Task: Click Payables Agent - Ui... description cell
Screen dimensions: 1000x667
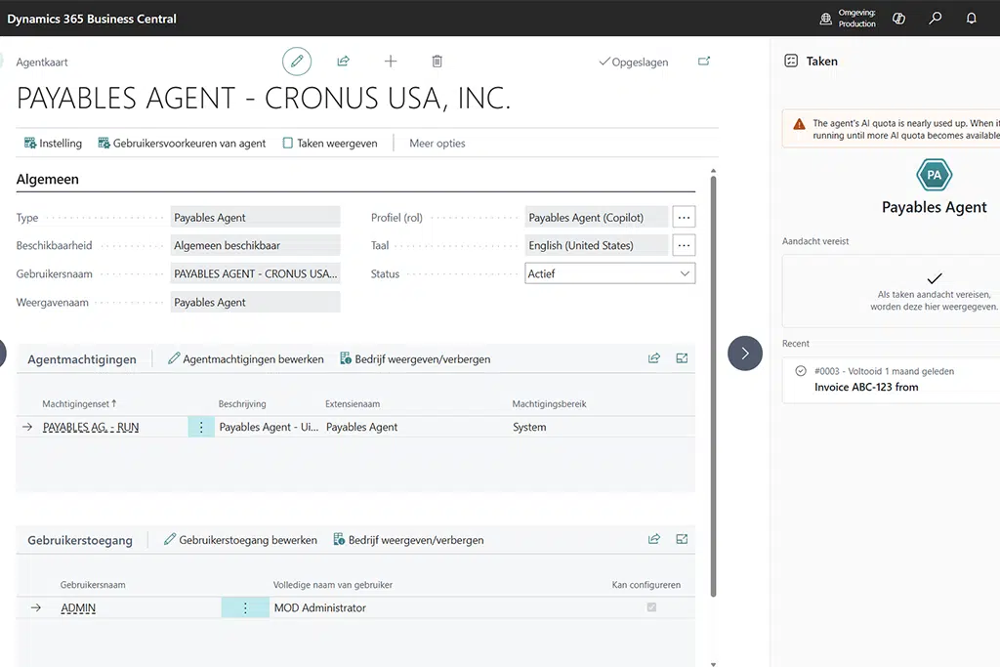Action: 269,427
